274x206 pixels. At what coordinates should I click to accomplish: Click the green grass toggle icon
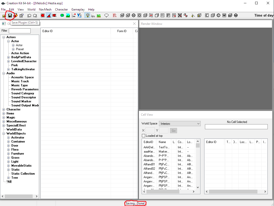(x=99, y=16)
